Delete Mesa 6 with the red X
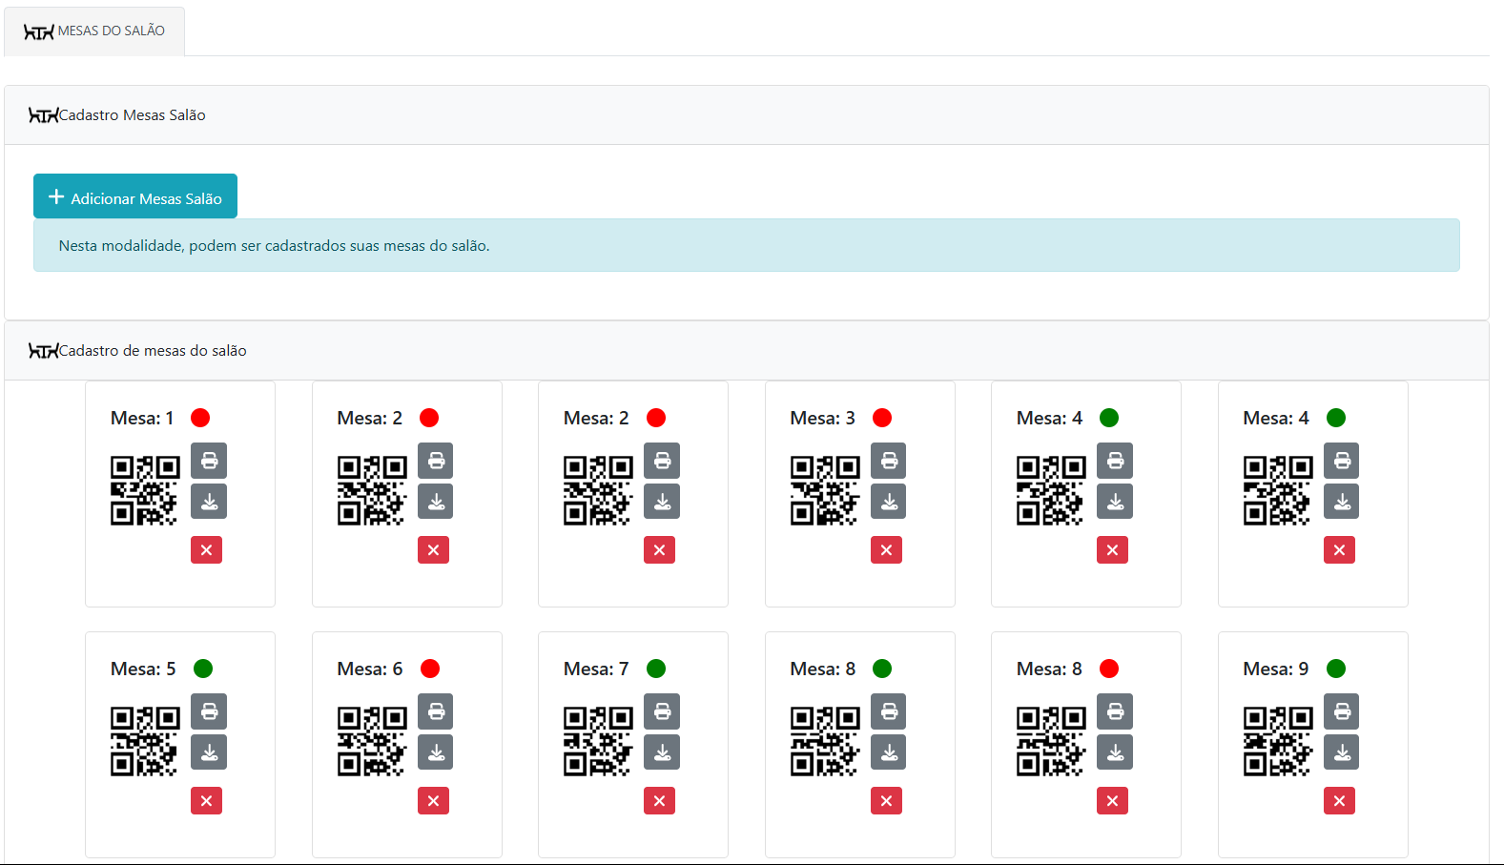Image resolution: width=1504 pixels, height=865 pixels. coord(433,801)
